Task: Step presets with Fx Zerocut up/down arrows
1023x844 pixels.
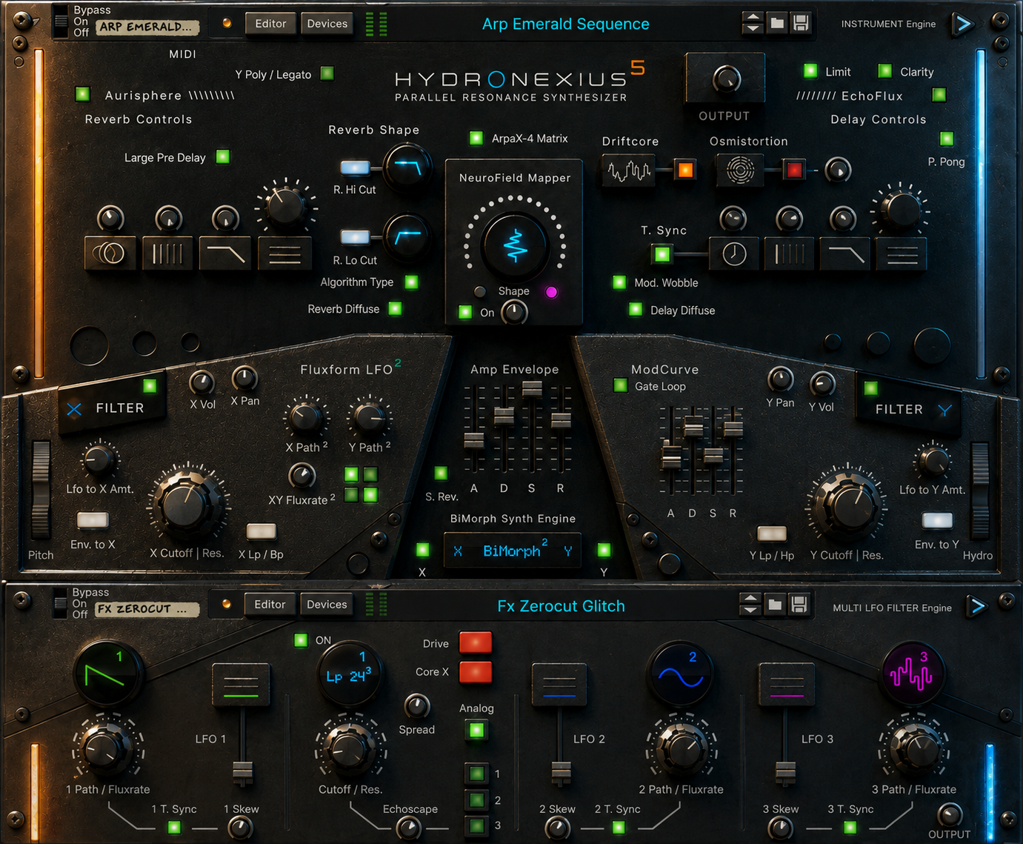Action: [x=750, y=605]
